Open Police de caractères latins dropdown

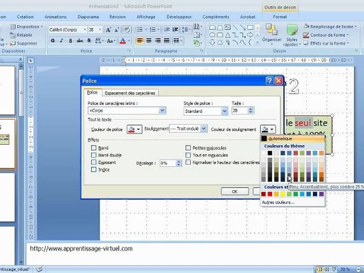(x=163, y=110)
